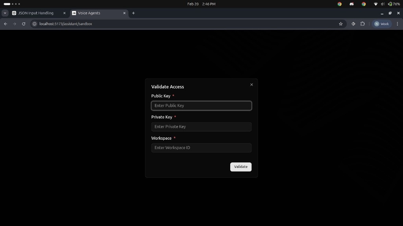
Task: Focus the Enter Workspace ID field
Action: (201, 148)
